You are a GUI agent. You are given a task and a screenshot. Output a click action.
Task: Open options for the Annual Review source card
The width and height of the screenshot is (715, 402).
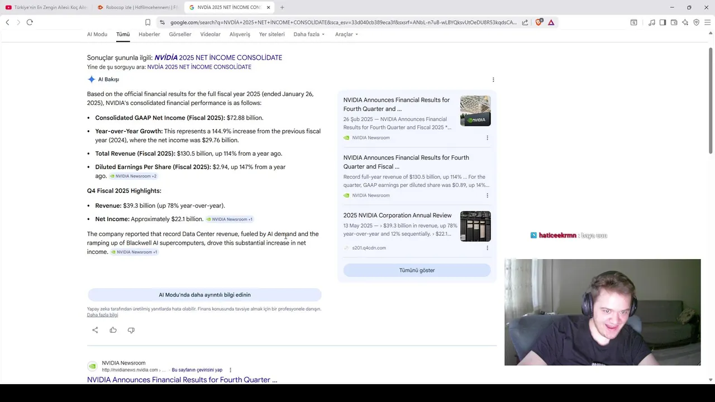[x=487, y=248]
